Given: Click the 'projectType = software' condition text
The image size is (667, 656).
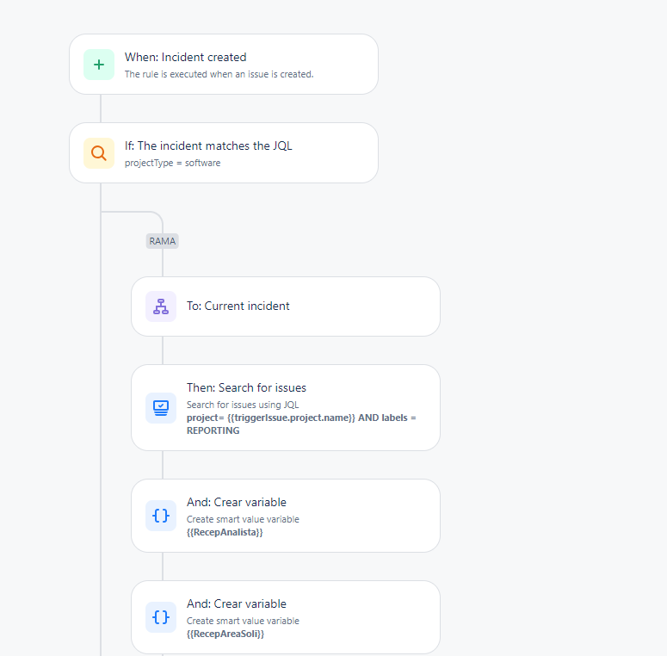Looking at the screenshot, I should coord(172,163).
